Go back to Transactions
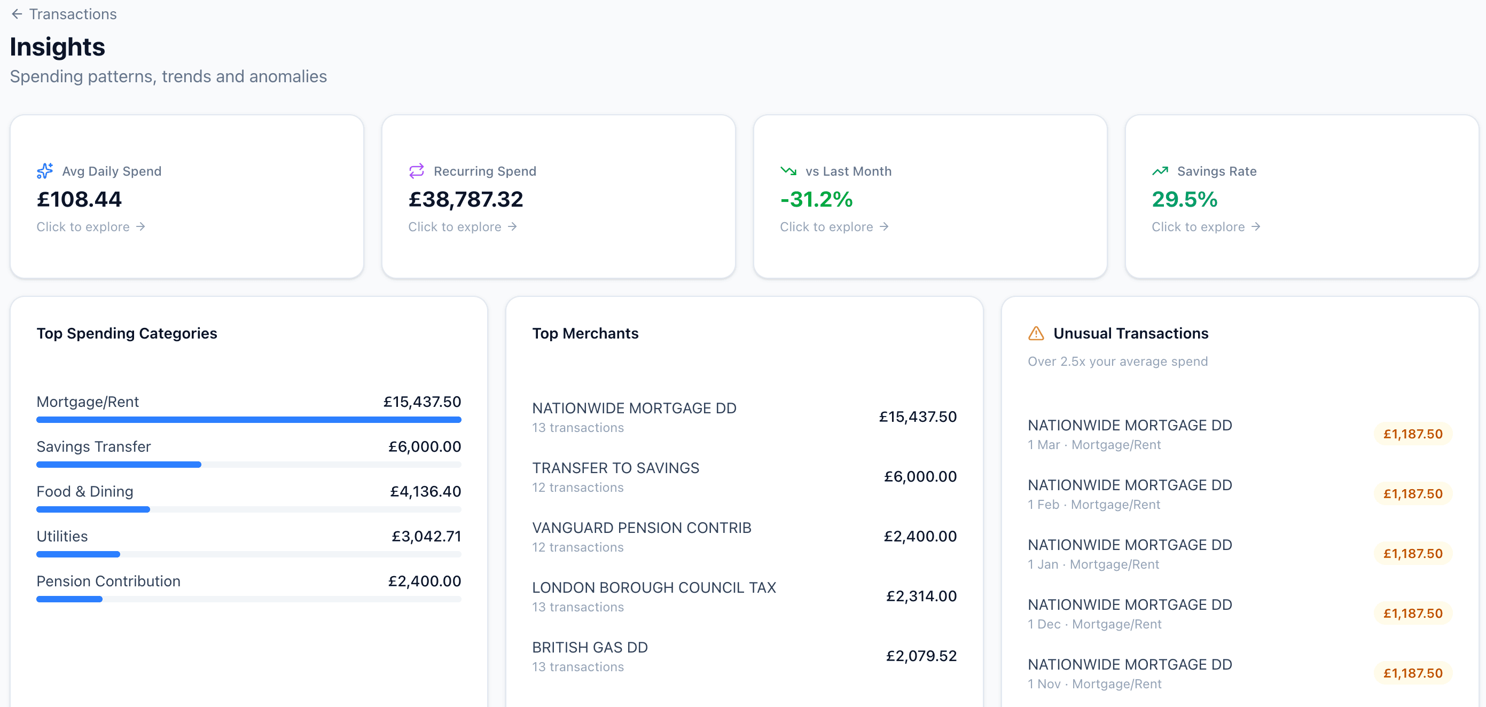 click(73, 14)
